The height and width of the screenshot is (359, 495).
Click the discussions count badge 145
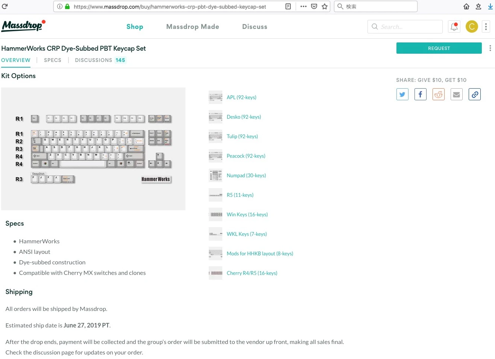click(x=120, y=60)
